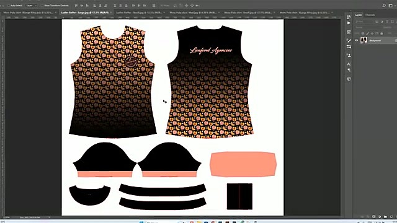Screen dimensions: 397x223
Task: Click the Distribute left edges icon
Action: click(133, 6)
